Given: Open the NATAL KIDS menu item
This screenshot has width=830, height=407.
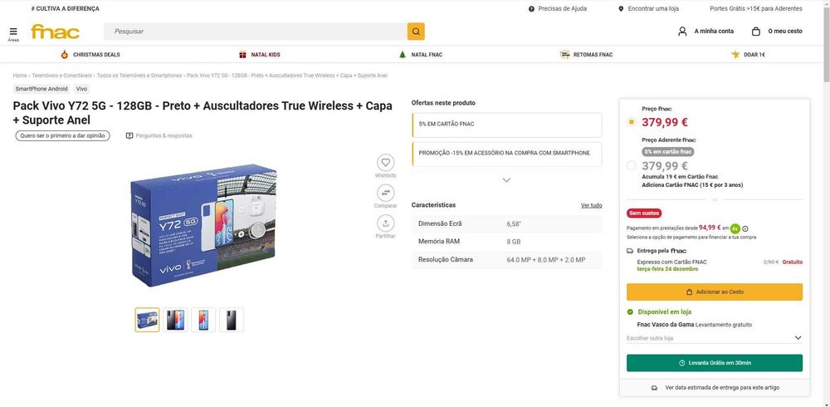Looking at the screenshot, I should pos(266,55).
